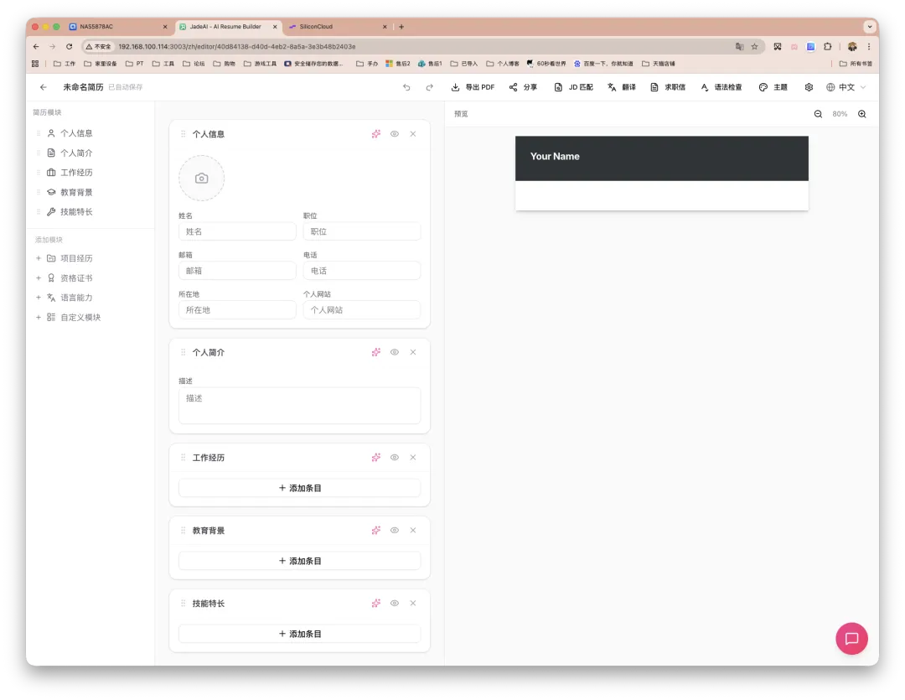The width and height of the screenshot is (905, 700).
Task: Click the 邮箱 input field
Action: (237, 271)
